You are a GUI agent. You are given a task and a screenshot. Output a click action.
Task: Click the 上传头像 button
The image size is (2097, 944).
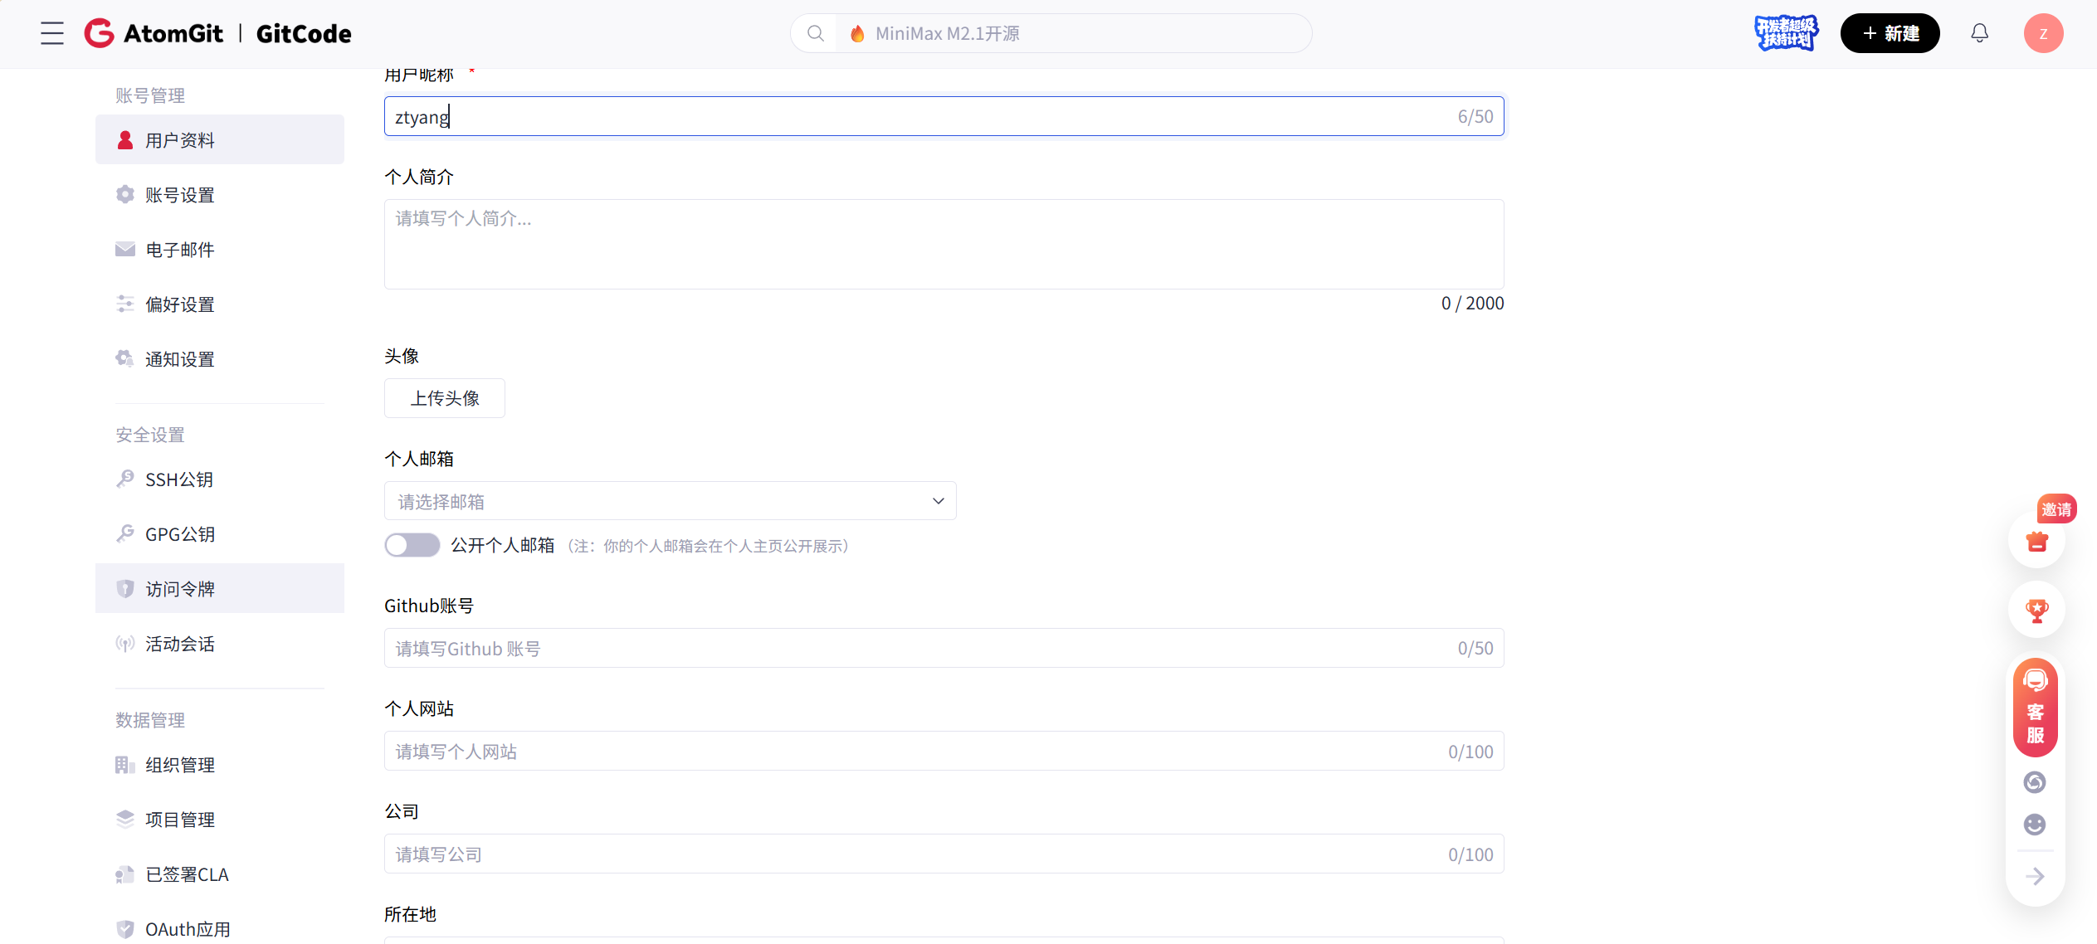pos(445,398)
